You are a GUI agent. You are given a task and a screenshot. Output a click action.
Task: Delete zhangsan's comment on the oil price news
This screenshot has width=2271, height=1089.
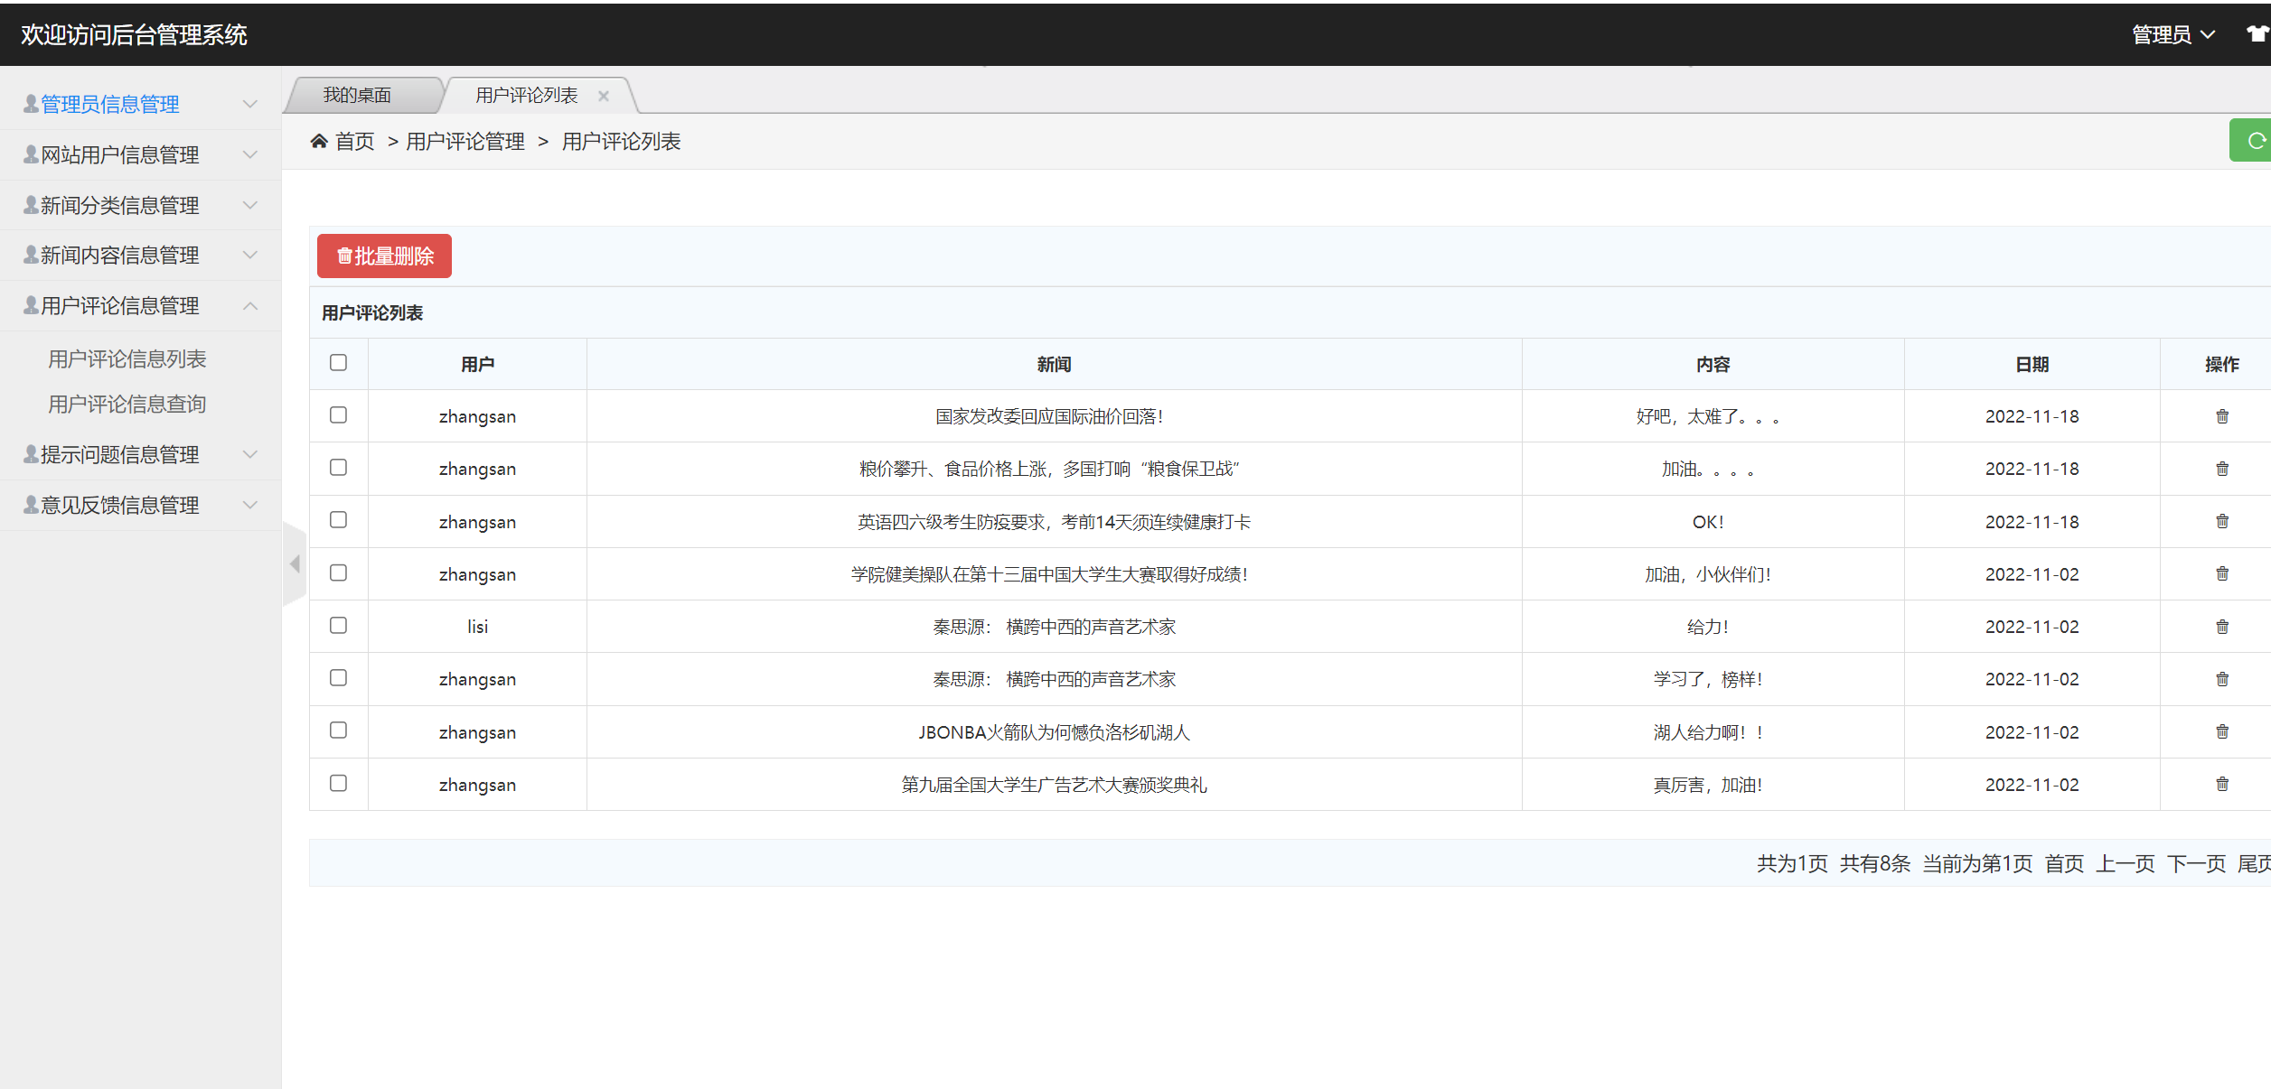[2221, 416]
